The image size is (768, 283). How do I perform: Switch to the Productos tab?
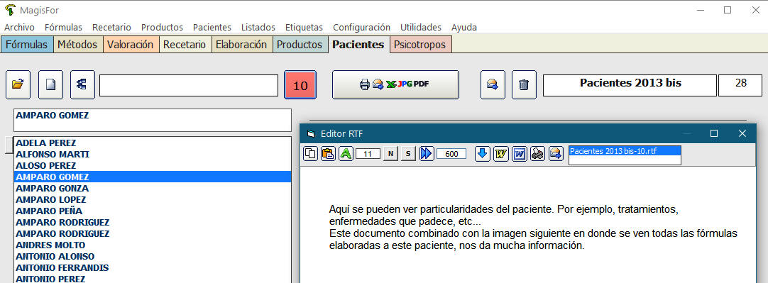[x=300, y=45]
